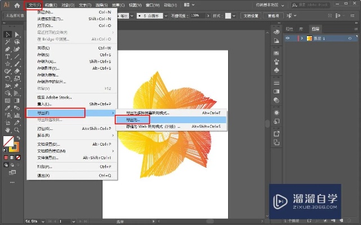The height and width of the screenshot is (225, 361).
Task: Select the Curvature tool
Action: click(x=17, y=49)
